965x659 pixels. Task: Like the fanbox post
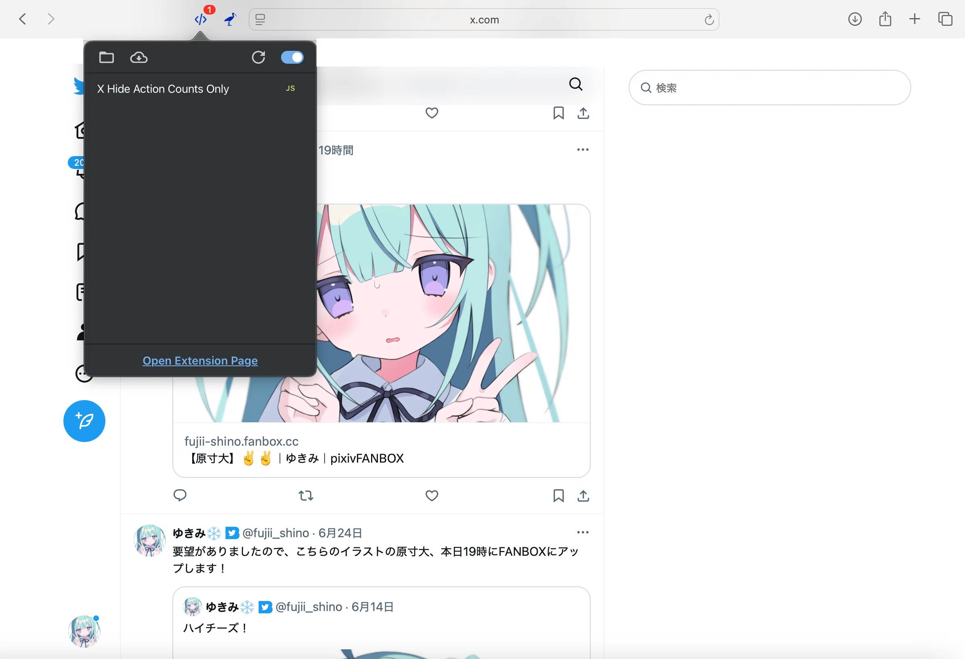point(432,495)
